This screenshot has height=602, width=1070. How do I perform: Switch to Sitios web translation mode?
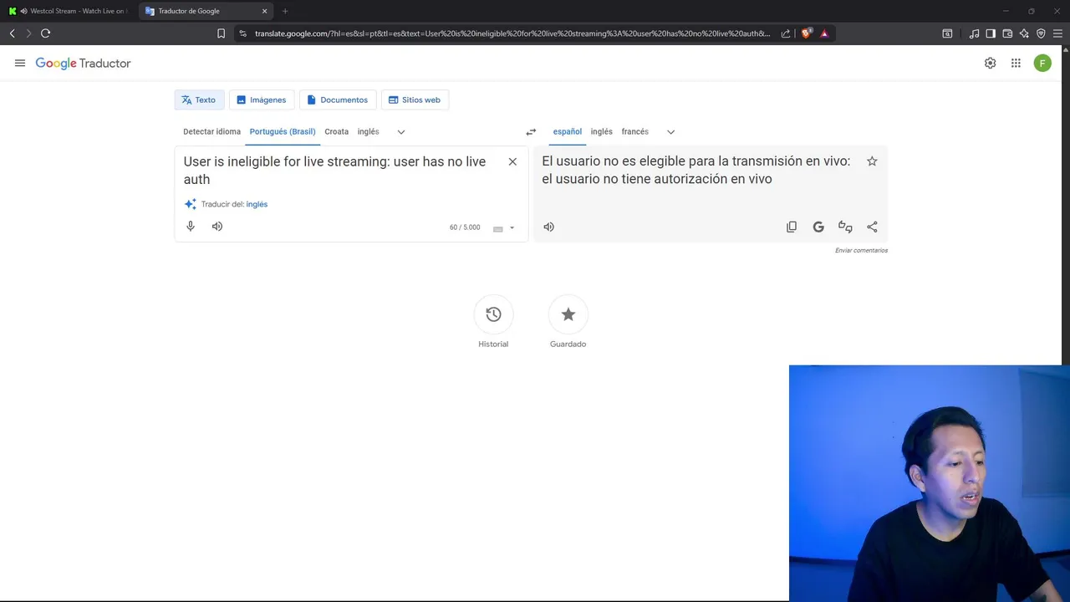(x=415, y=99)
